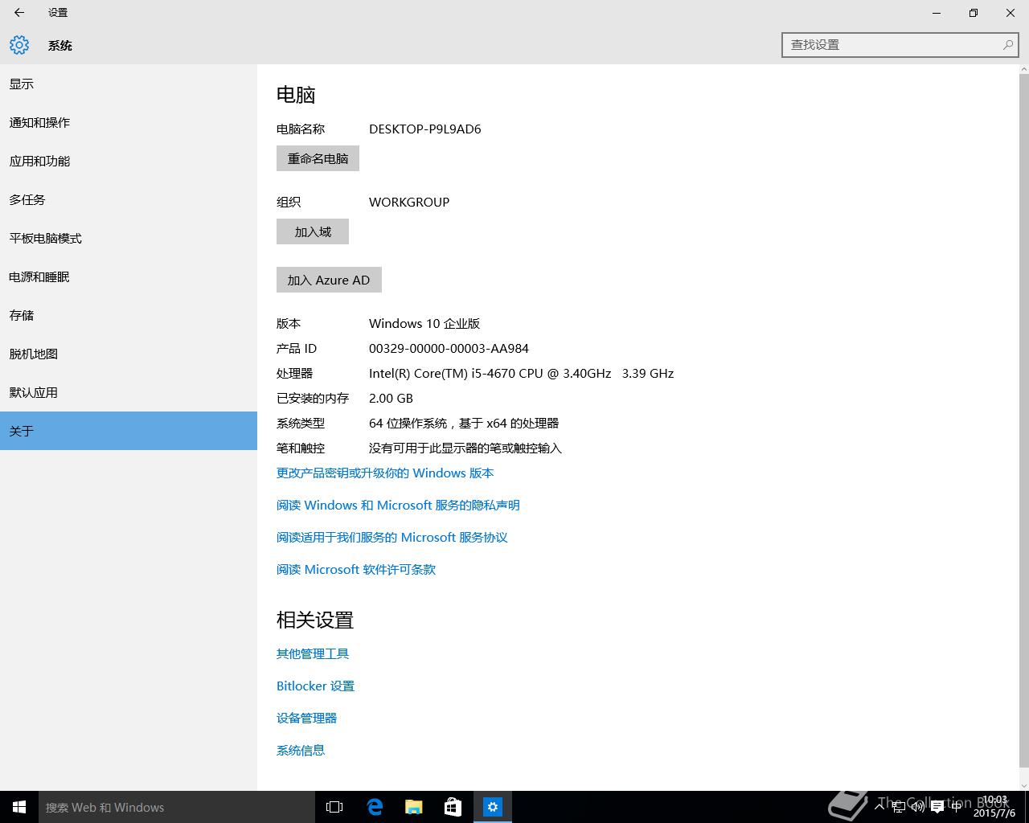Open File Explorer from taskbar

[x=414, y=807]
